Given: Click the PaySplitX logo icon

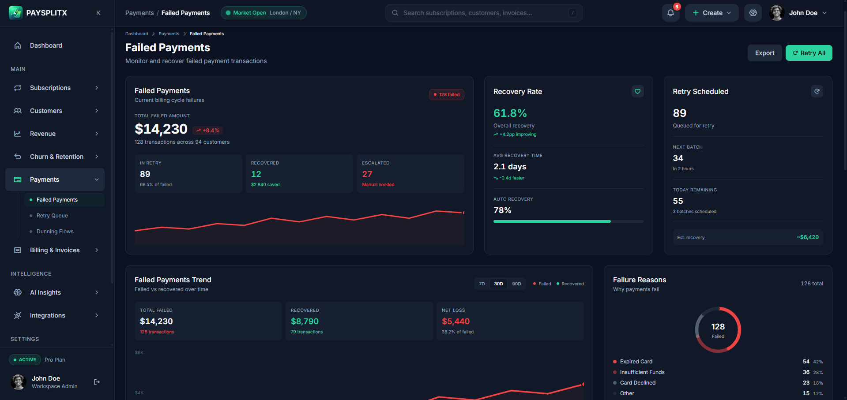Looking at the screenshot, I should point(15,13).
